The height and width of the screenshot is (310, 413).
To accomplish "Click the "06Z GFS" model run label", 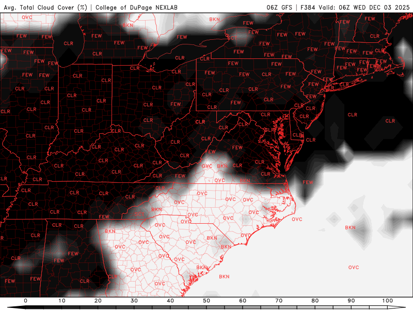I will coord(279,7).
